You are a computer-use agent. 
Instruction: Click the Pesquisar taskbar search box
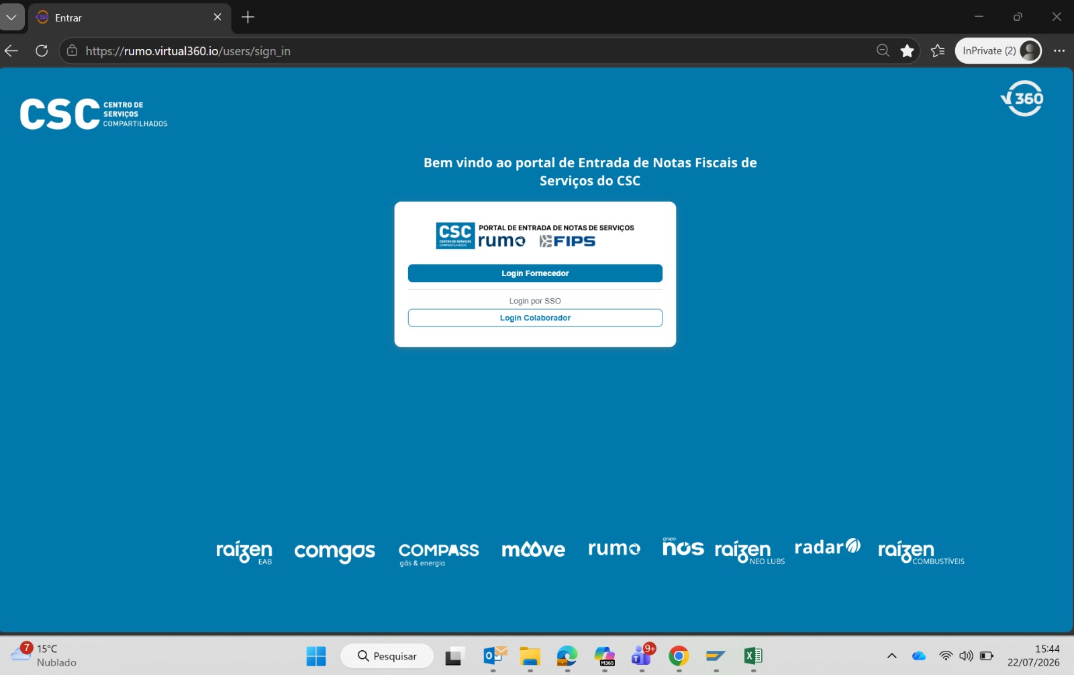[x=387, y=656]
